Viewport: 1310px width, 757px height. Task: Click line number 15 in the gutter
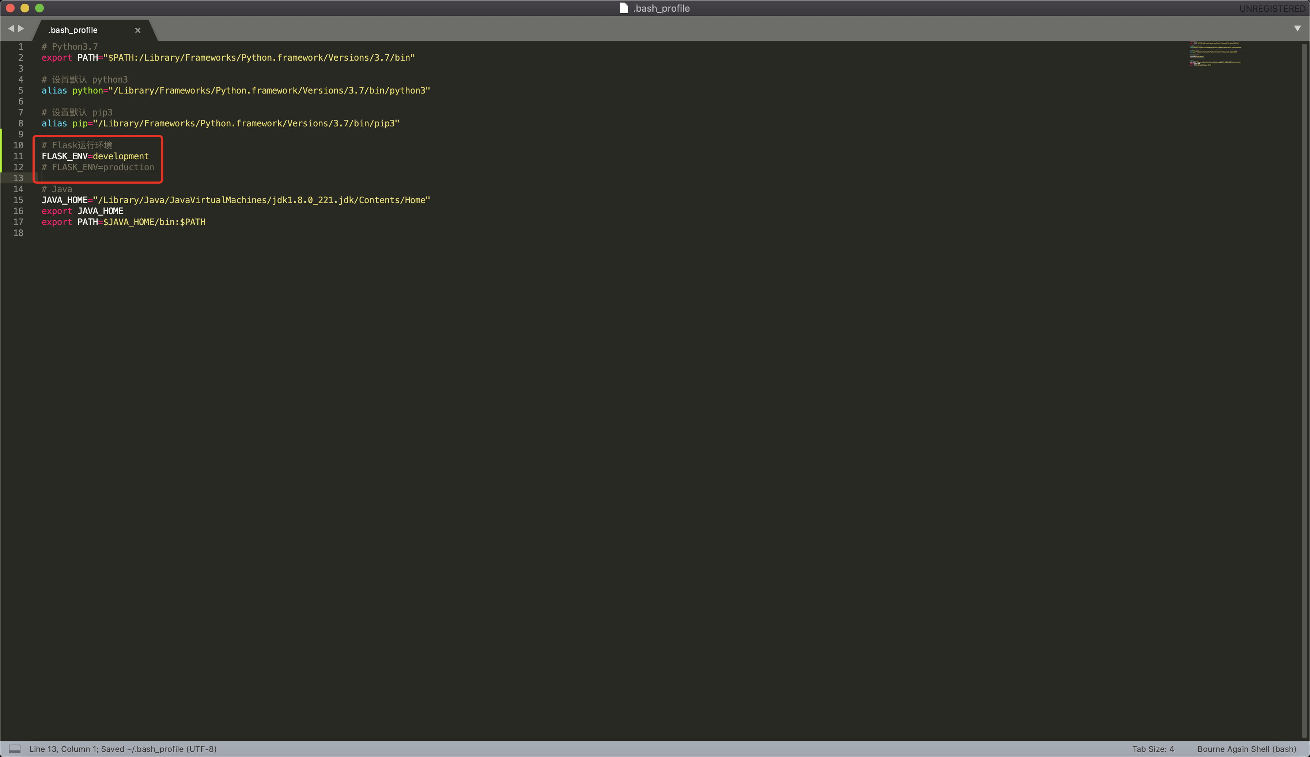18,200
